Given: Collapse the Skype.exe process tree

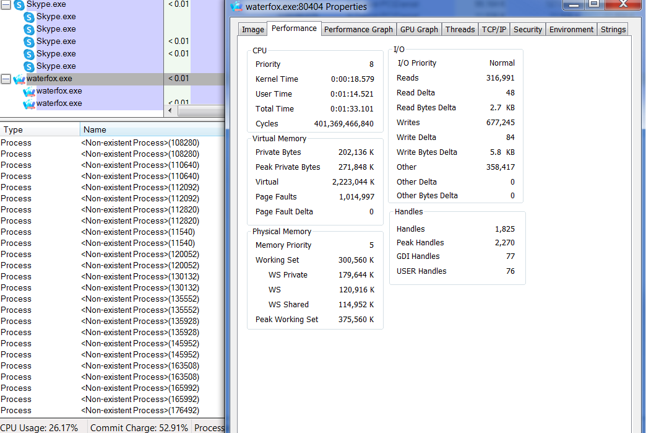Looking at the screenshot, I should tap(6, 4).
